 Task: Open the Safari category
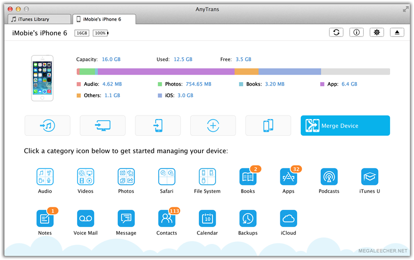166,177
